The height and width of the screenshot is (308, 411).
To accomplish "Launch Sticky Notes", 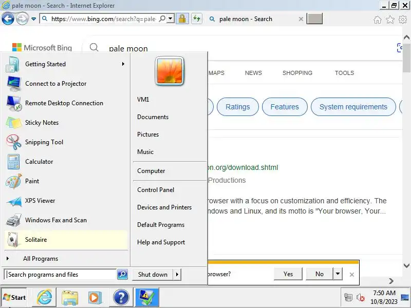I will tap(66, 123).
